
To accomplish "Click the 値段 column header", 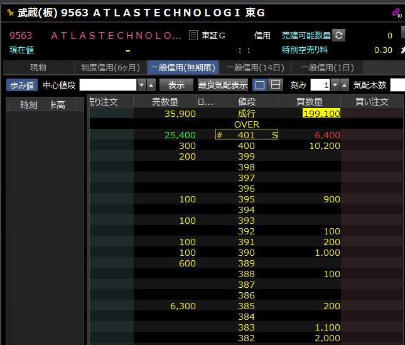I will (246, 102).
